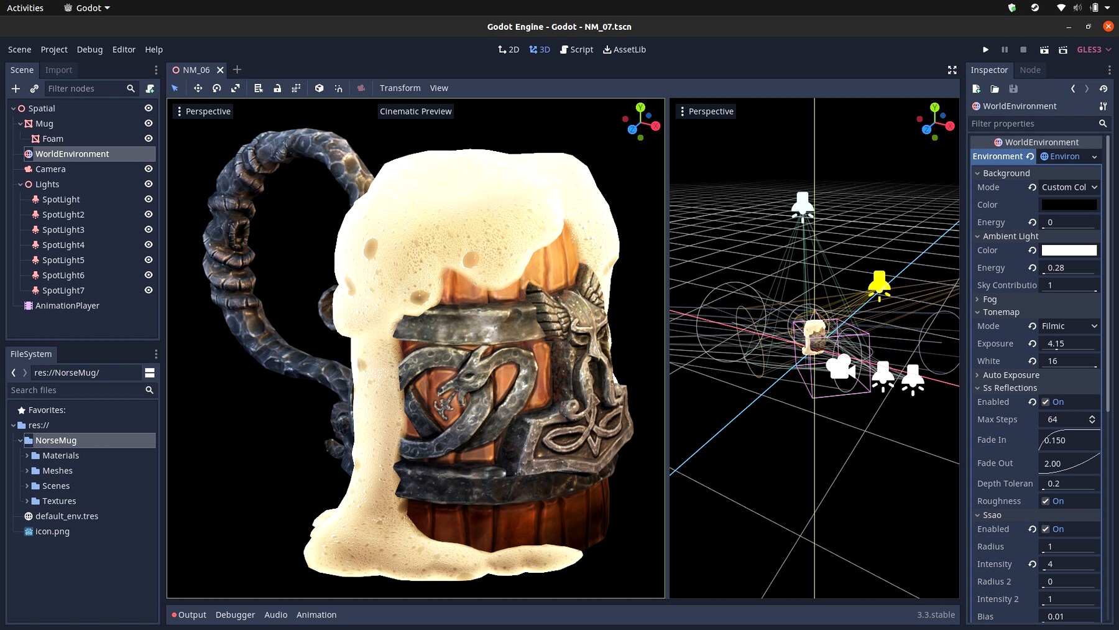This screenshot has width=1119, height=630.
Task: Switch to the Move Mode tool
Action: pyautogui.click(x=198, y=88)
